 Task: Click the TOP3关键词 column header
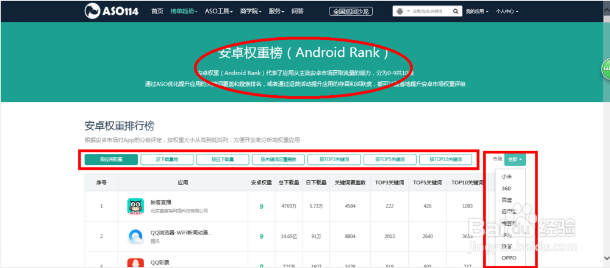click(389, 183)
